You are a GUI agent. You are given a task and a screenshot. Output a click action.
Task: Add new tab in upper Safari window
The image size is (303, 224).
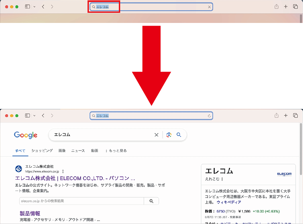point(286,7)
